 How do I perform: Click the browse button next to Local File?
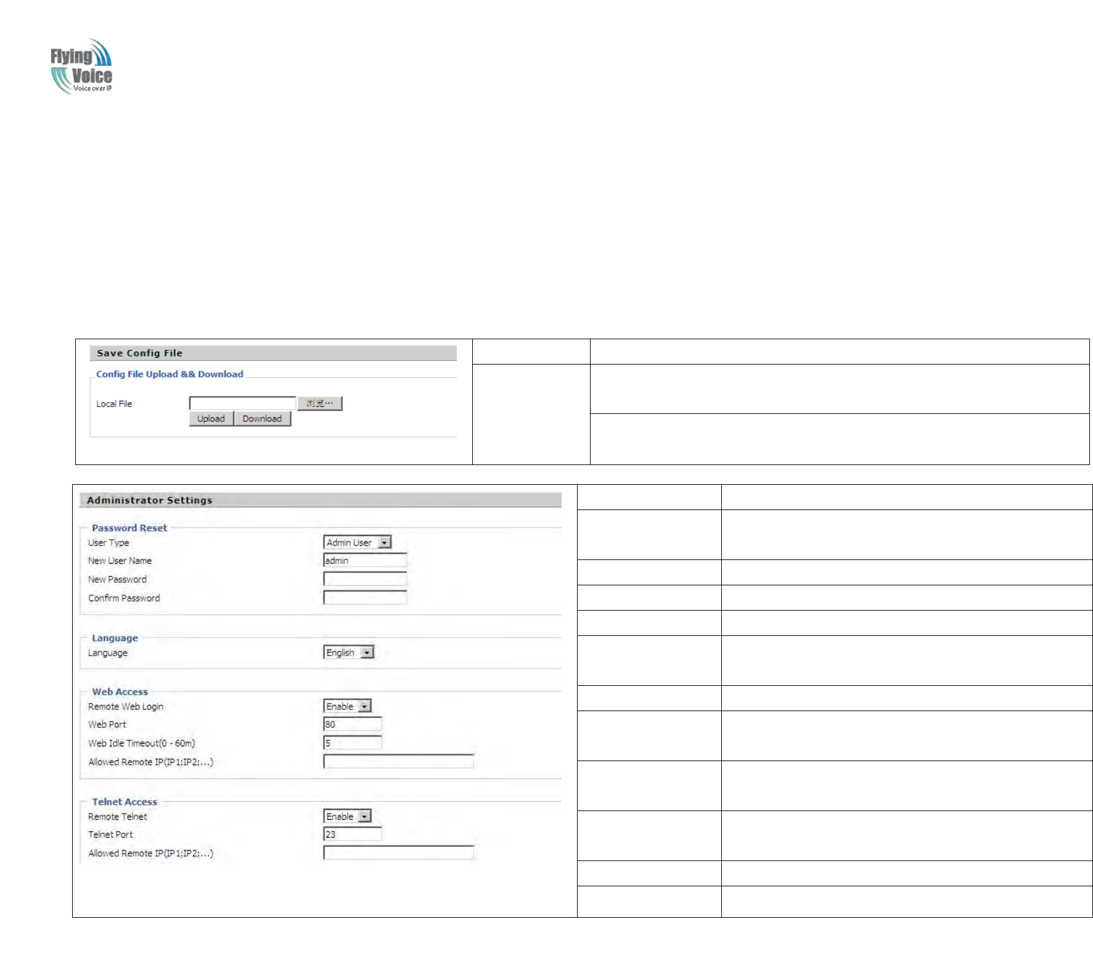(319, 403)
